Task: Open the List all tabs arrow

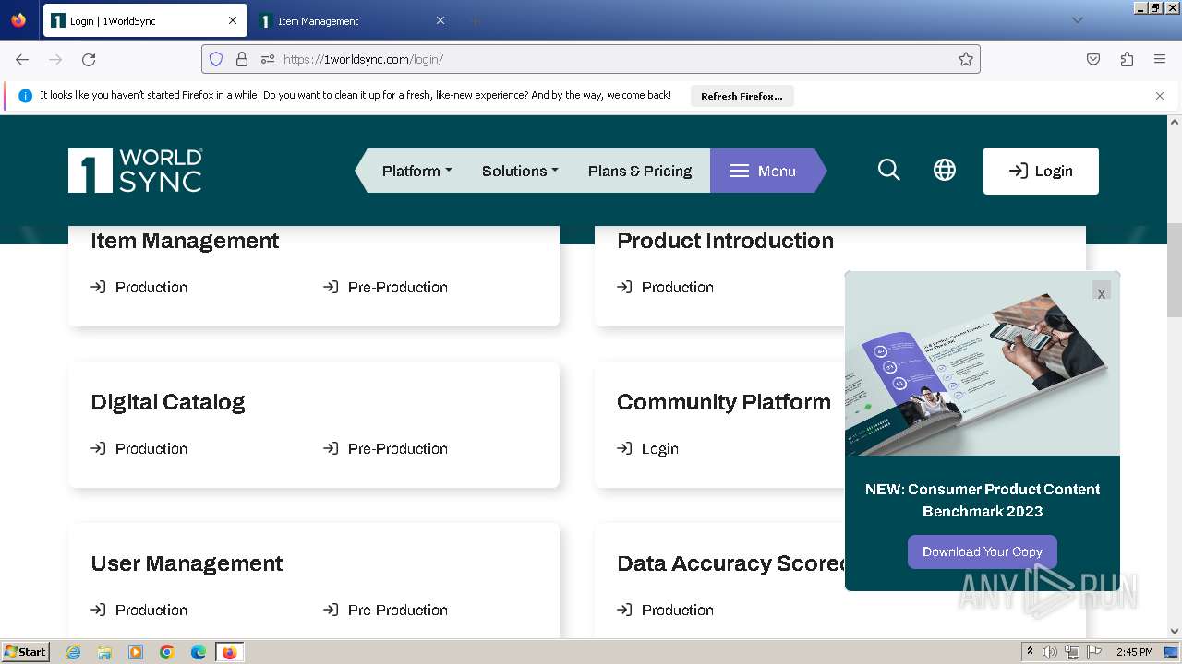Action: [1077, 20]
